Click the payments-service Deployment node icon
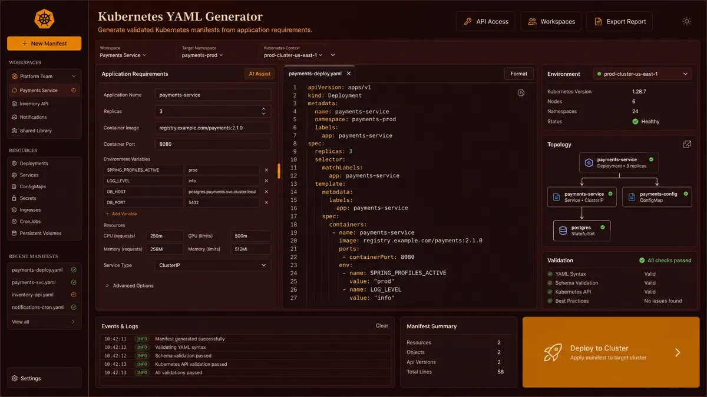This screenshot has width=707, height=397. pos(589,163)
